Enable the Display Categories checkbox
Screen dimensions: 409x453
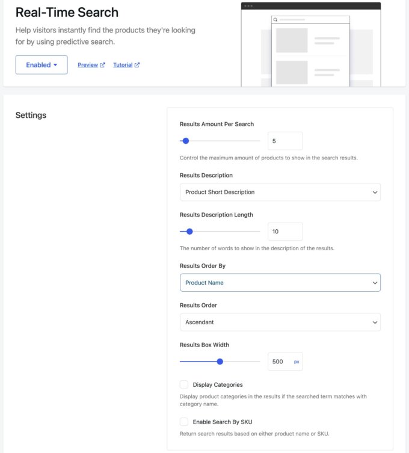click(x=184, y=384)
